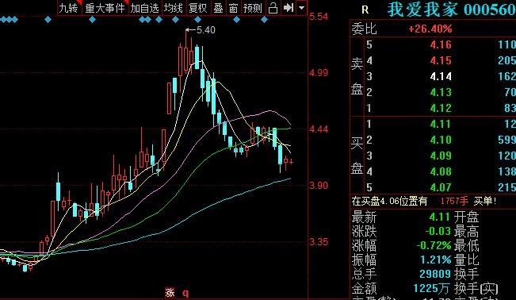Click diamond event marker below 复权
Image resolution: width=516 pixels, height=300 pixels.
198,20
